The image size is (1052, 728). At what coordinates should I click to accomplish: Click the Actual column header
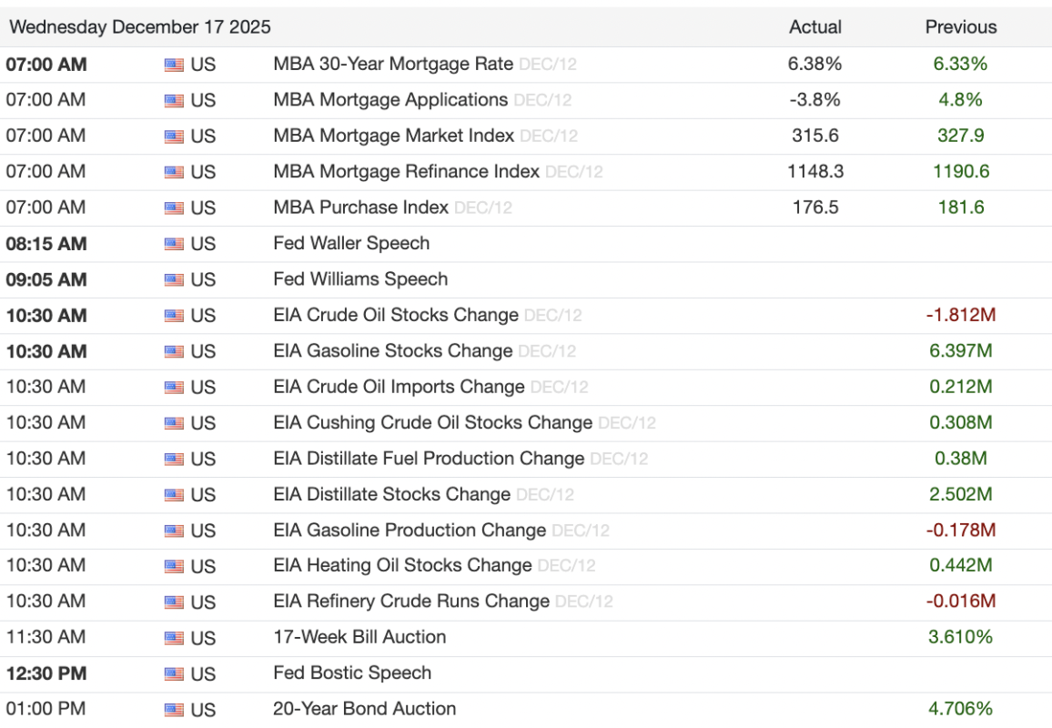pyautogui.click(x=815, y=27)
